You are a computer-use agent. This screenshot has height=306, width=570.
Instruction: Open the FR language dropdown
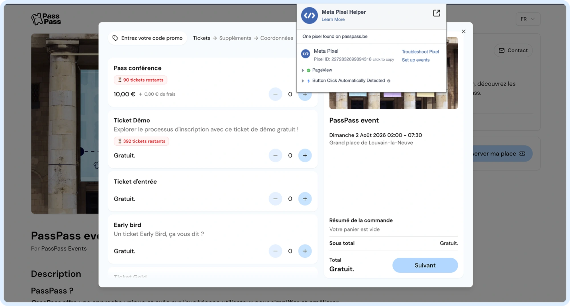click(x=528, y=19)
